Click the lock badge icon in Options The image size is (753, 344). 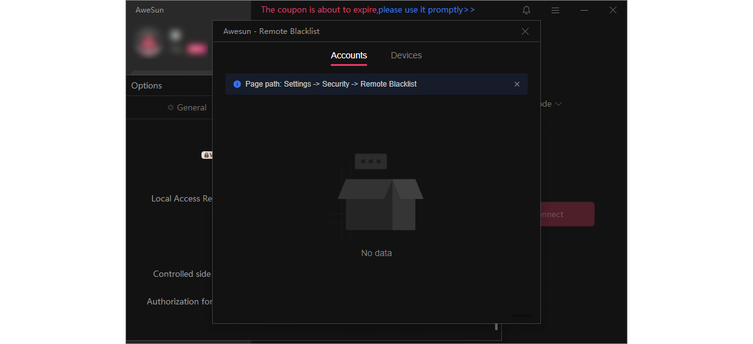pos(206,154)
